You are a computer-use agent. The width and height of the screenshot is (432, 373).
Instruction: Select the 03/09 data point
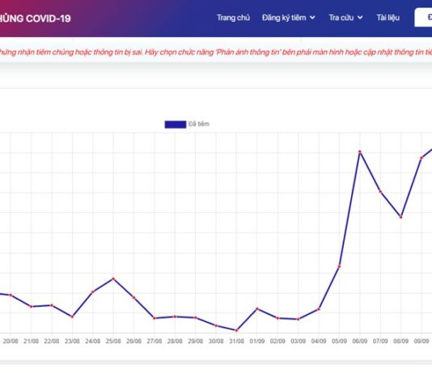click(298, 319)
